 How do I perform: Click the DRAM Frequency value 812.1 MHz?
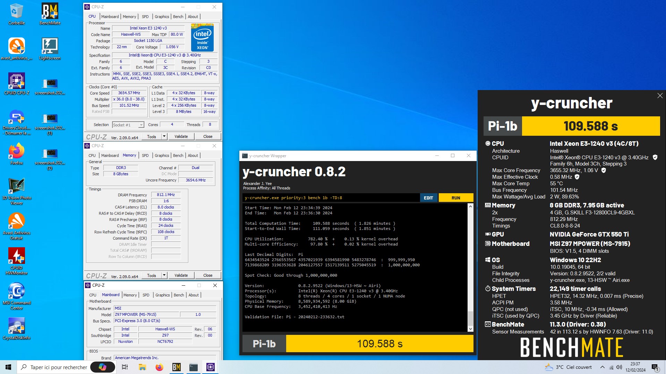pyautogui.click(x=166, y=195)
